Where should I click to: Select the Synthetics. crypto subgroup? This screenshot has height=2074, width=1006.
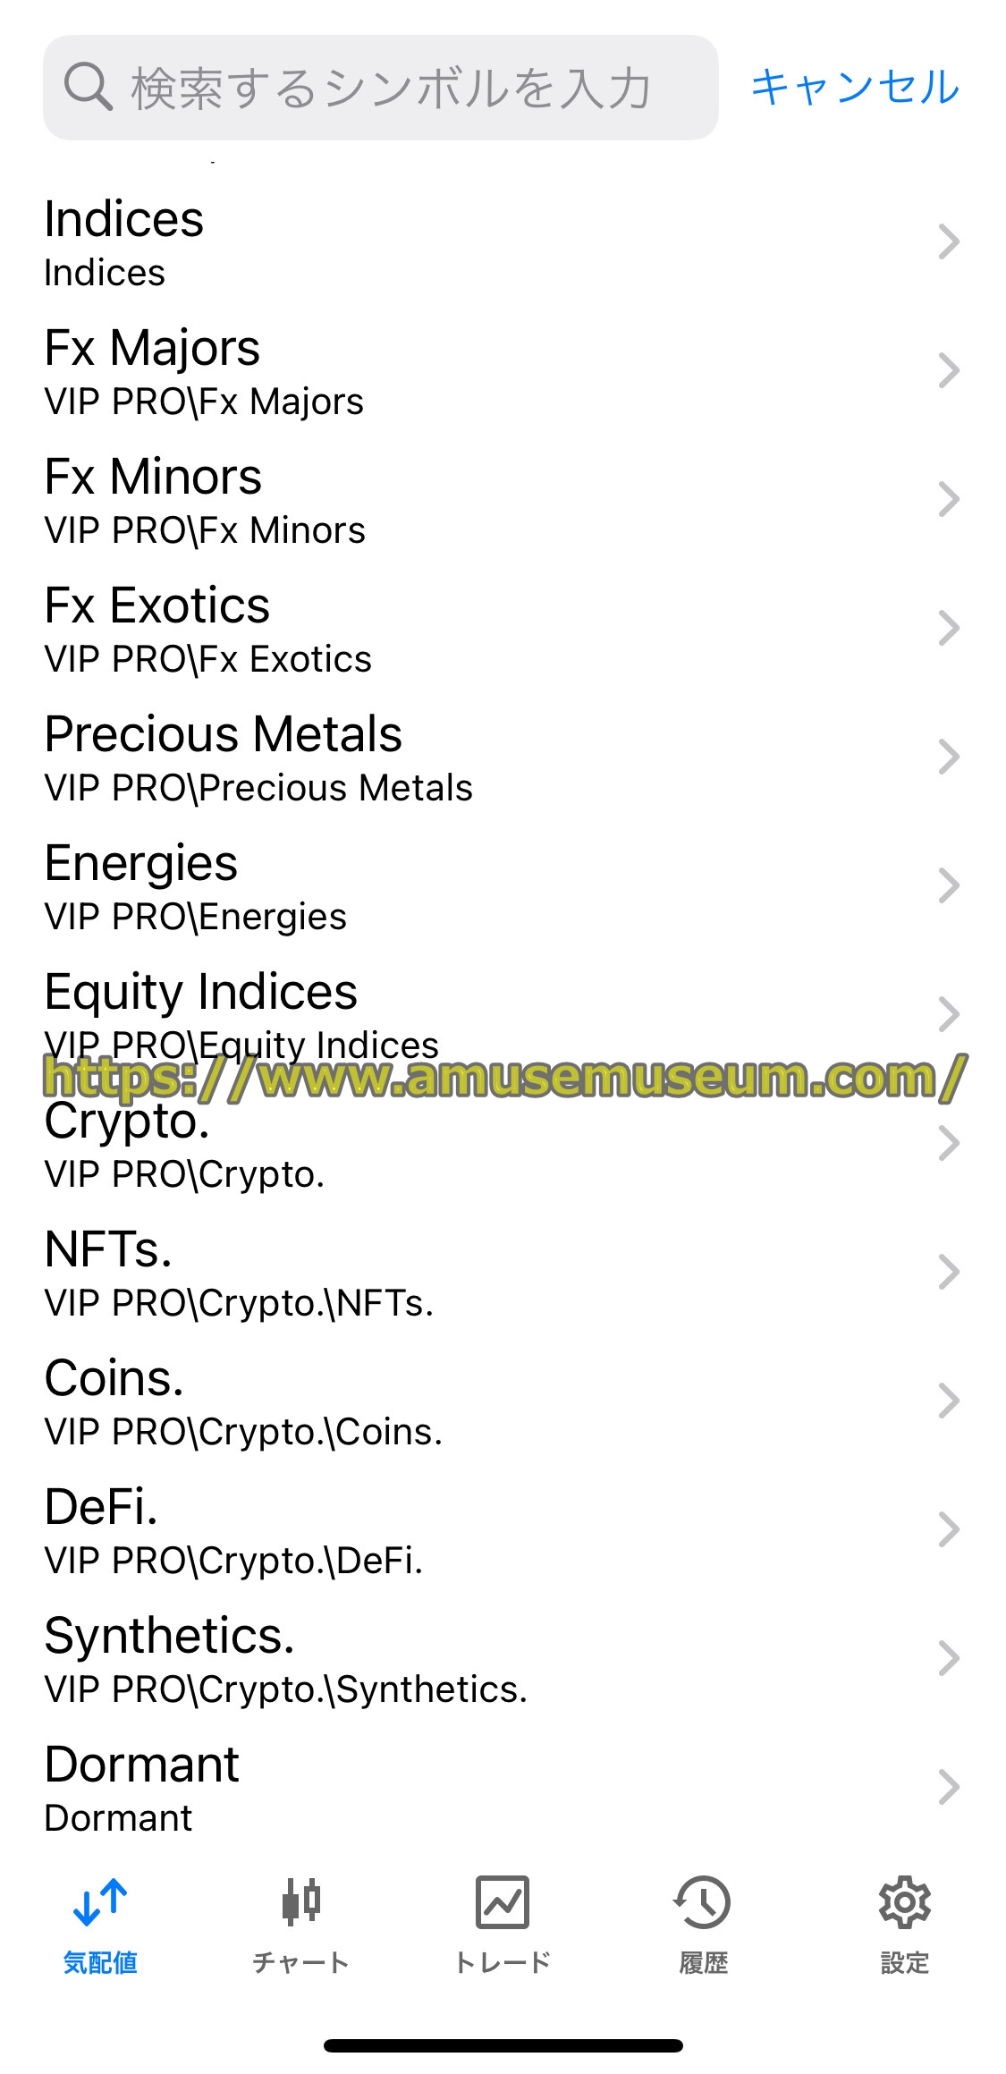coord(503,1659)
